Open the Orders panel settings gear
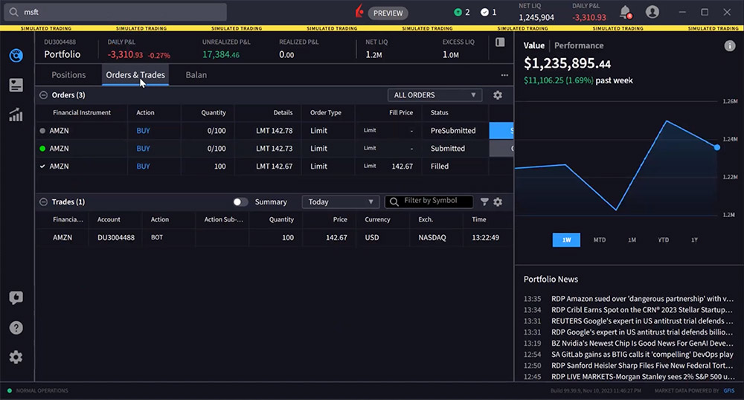 [498, 95]
